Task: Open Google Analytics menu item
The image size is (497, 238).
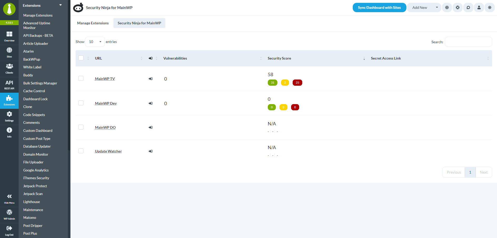Action: point(36,170)
